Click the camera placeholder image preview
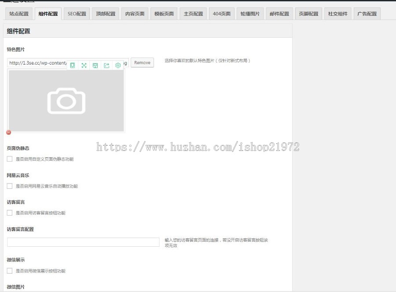Image resolution: width=396 pixels, height=292 pixels. point(66,101)
